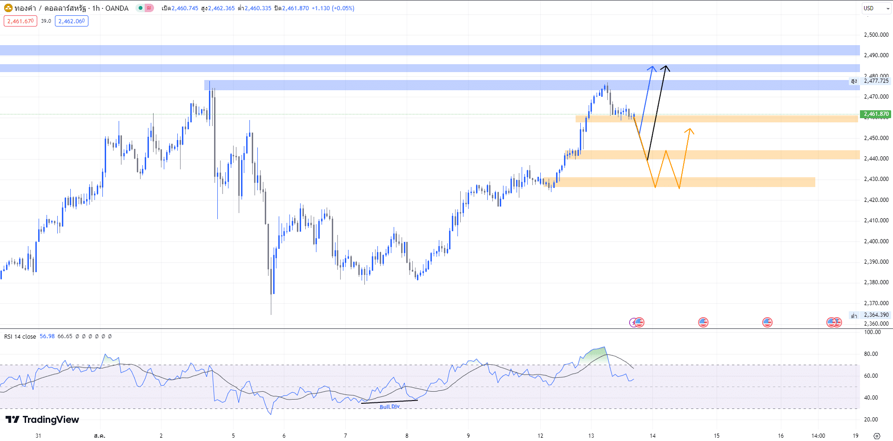Screen dimensions: 893x441
Task: Click the pink data source icon beside status dot
Action: (149, 8)
